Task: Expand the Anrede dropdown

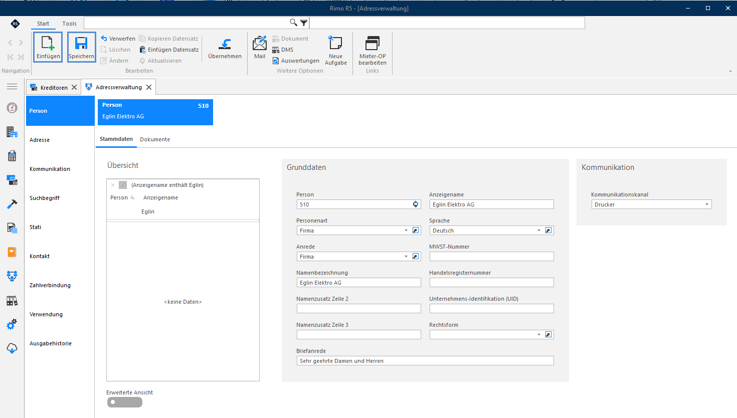Action: [406, 257]
